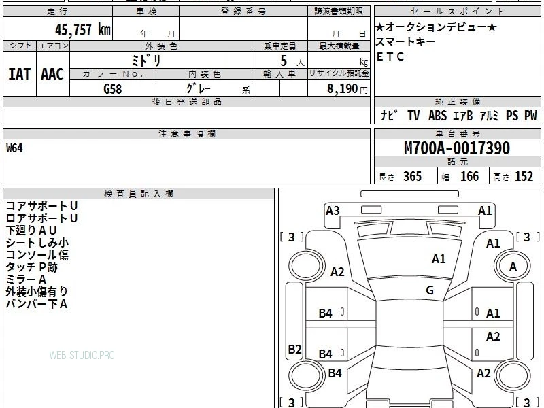Click the A2 mark beside the hood
The width and height of the screenshot is (544, 408).
coord(337,271)
